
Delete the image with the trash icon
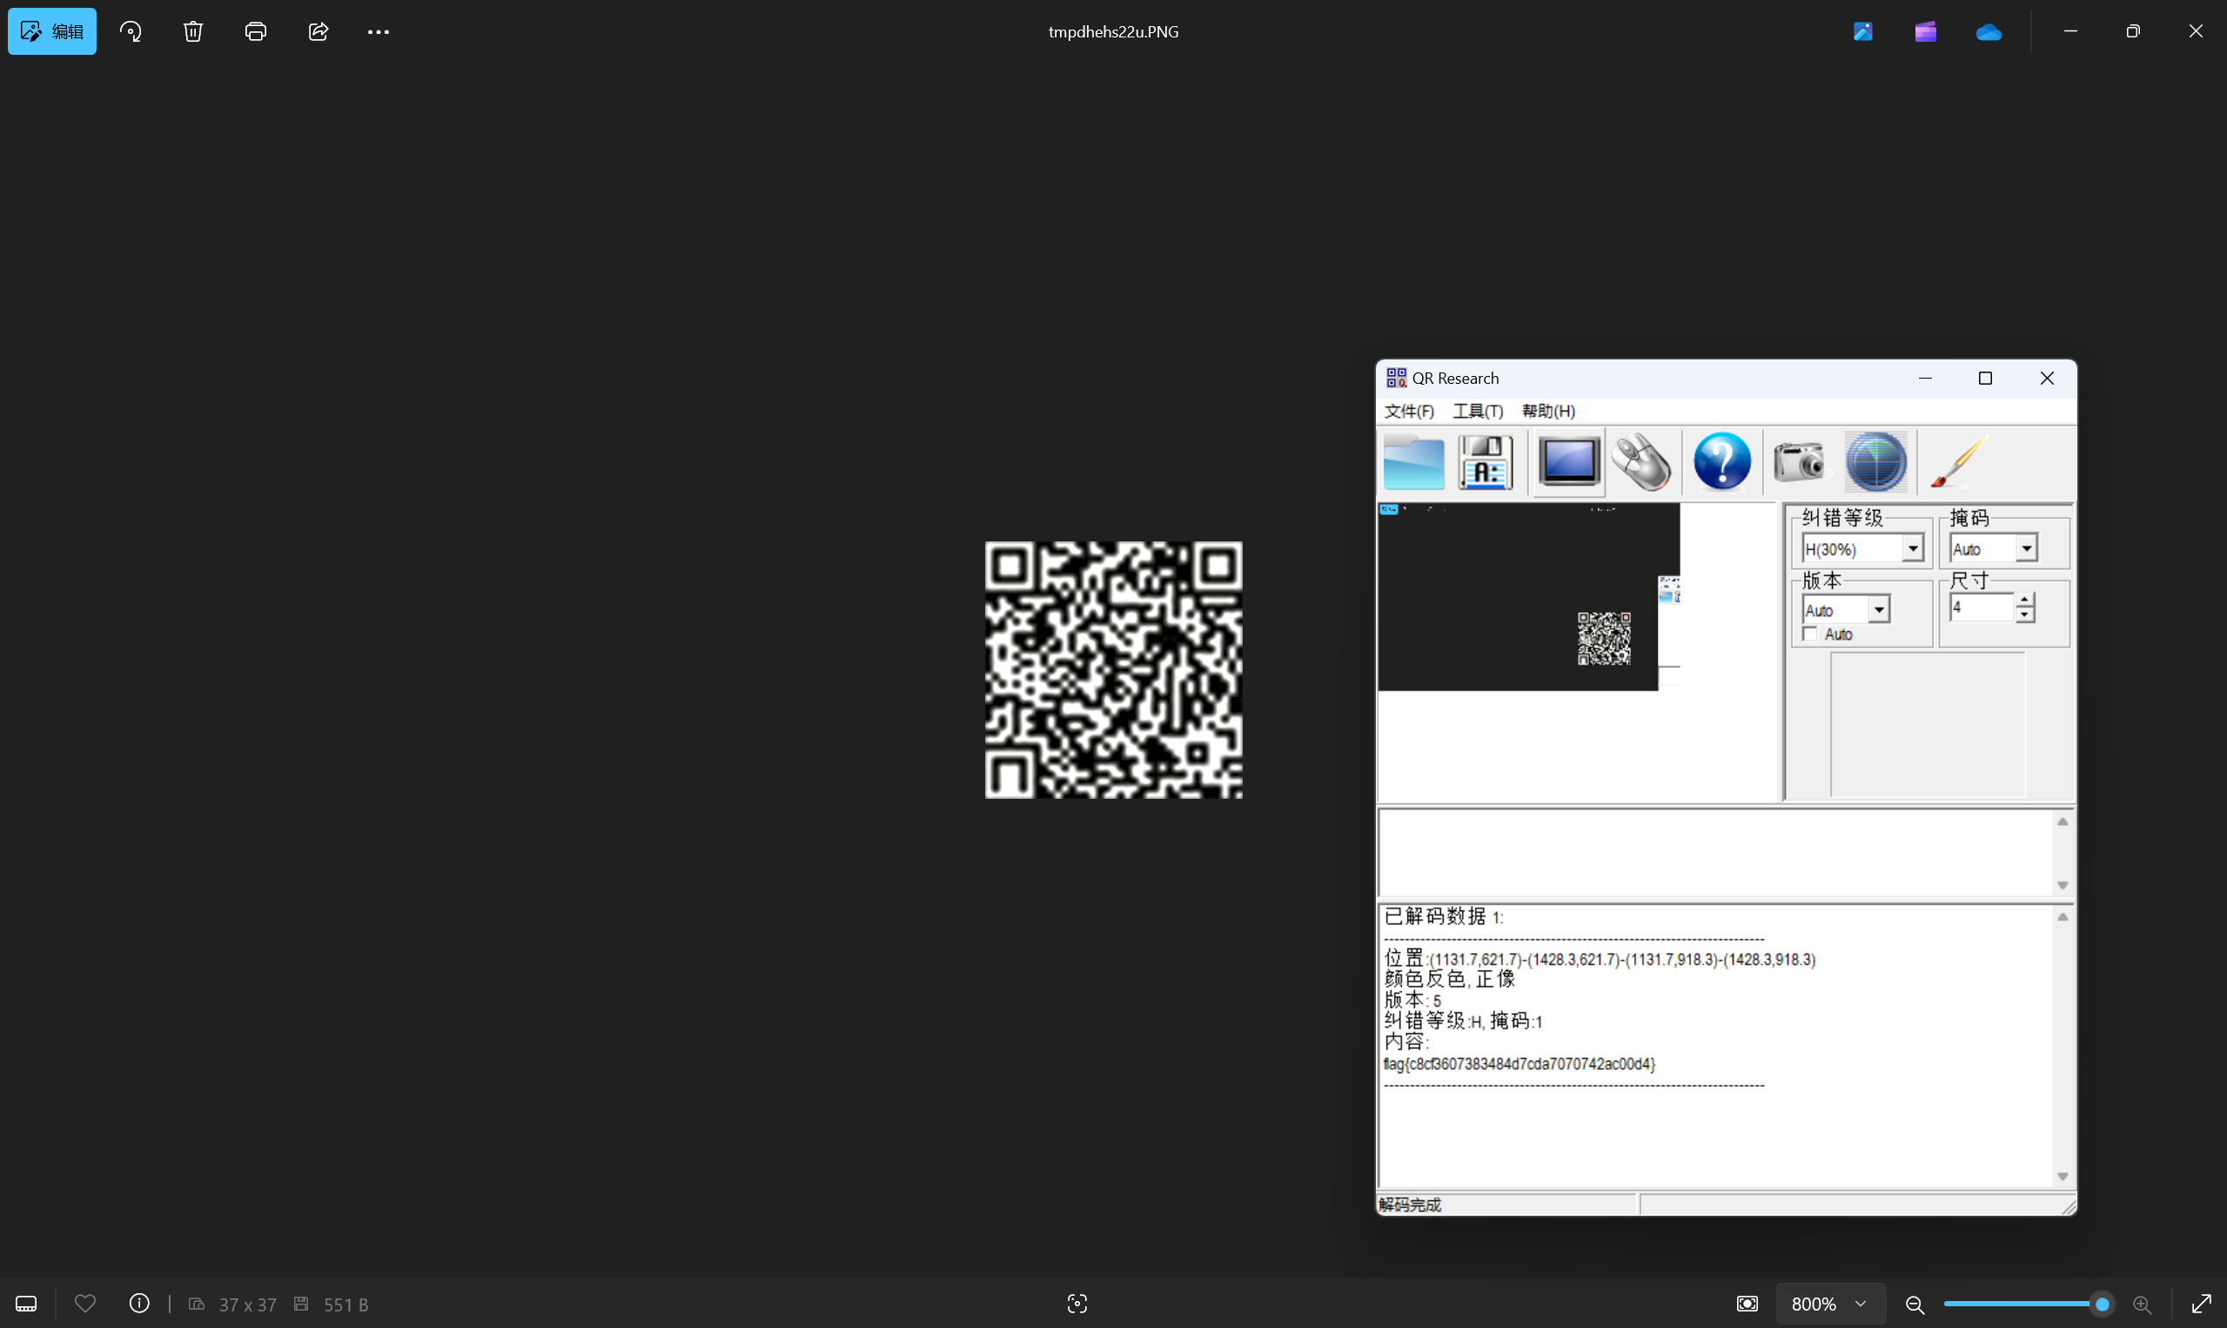(x=193, y=31)
